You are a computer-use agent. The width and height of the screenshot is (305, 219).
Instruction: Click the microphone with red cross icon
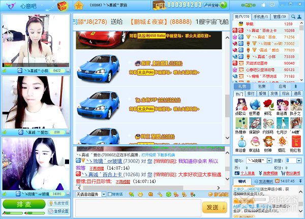[176, 194]
